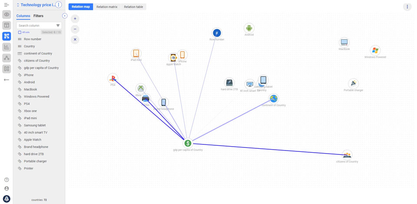
Task: Open the dataset options three-dot menu
Action: point(59,5)
